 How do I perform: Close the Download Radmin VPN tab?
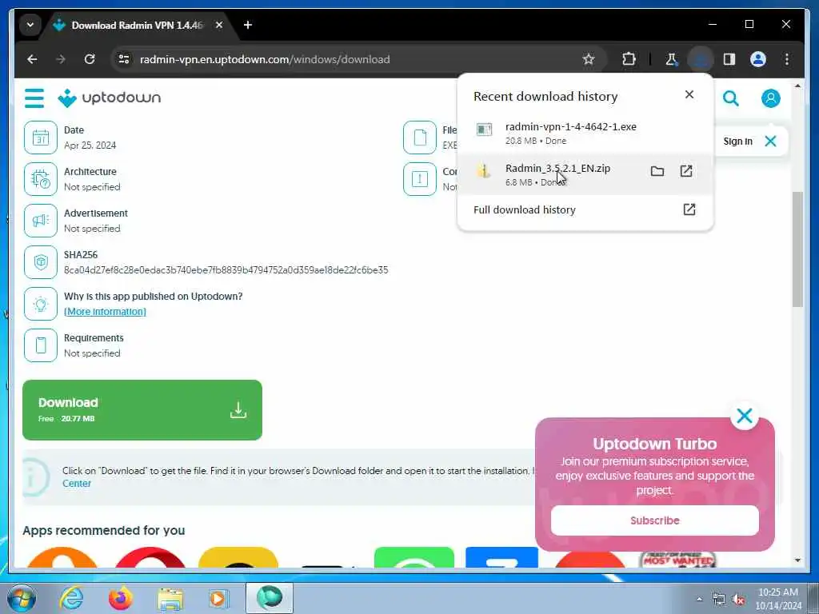point(219,25)
